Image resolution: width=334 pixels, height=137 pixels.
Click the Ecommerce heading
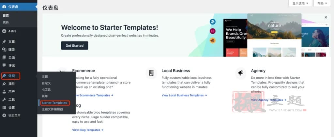[x=83, y=71]
